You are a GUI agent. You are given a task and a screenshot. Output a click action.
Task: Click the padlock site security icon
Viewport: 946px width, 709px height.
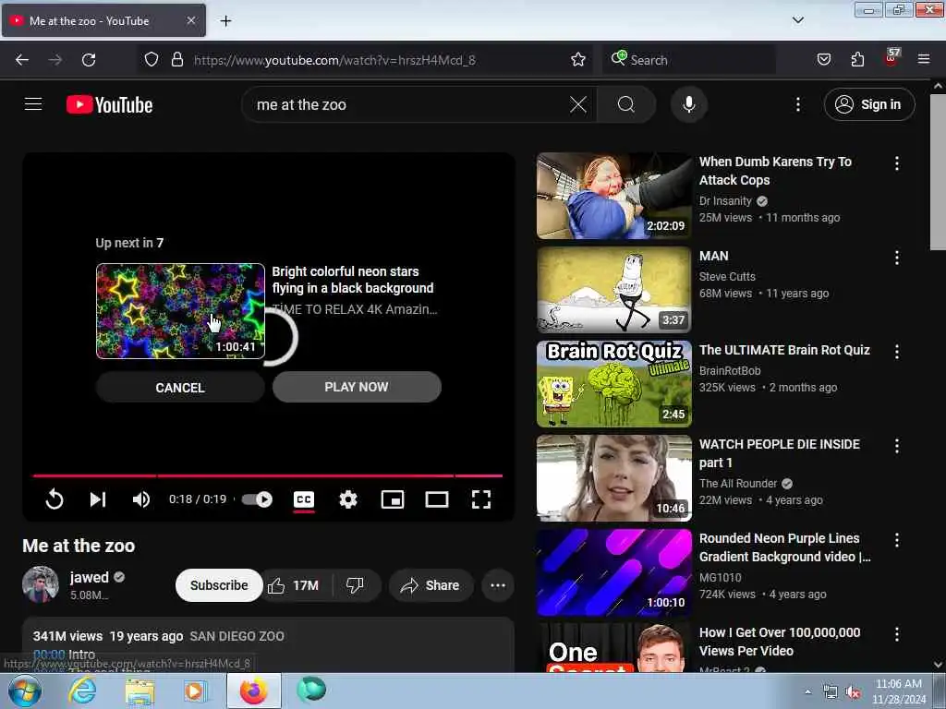[176, 60]
